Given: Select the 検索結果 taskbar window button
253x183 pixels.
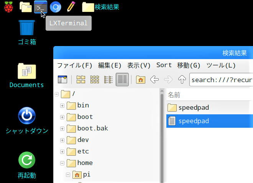Looking at the screenshot, I should [100, 7].
